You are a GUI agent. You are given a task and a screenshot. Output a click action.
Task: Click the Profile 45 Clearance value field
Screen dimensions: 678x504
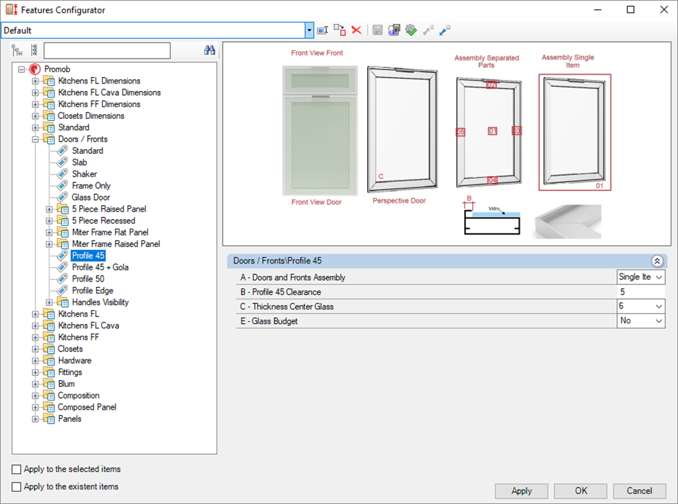pos(641,292)
